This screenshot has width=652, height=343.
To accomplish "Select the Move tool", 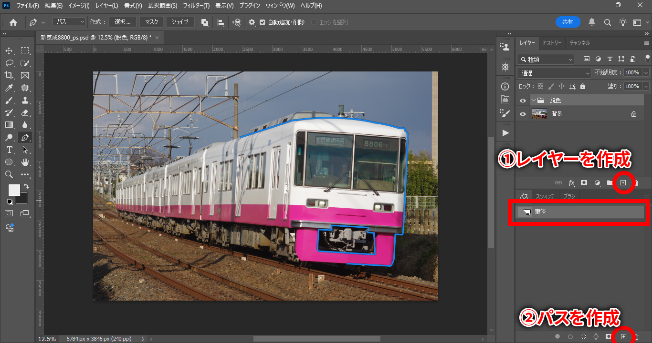I will 9,50.
